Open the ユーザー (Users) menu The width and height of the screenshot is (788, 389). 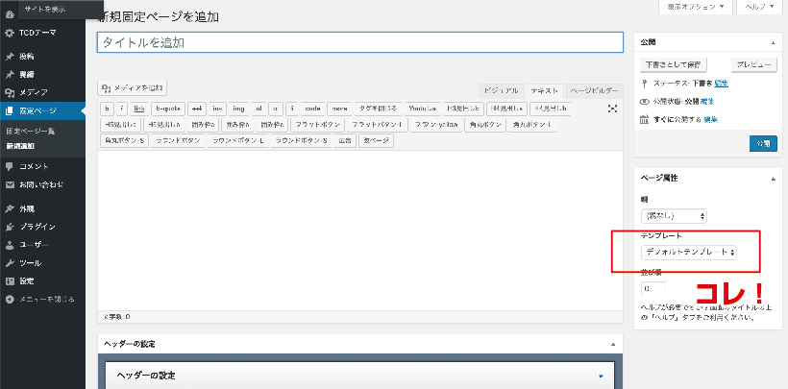[33, 245]
